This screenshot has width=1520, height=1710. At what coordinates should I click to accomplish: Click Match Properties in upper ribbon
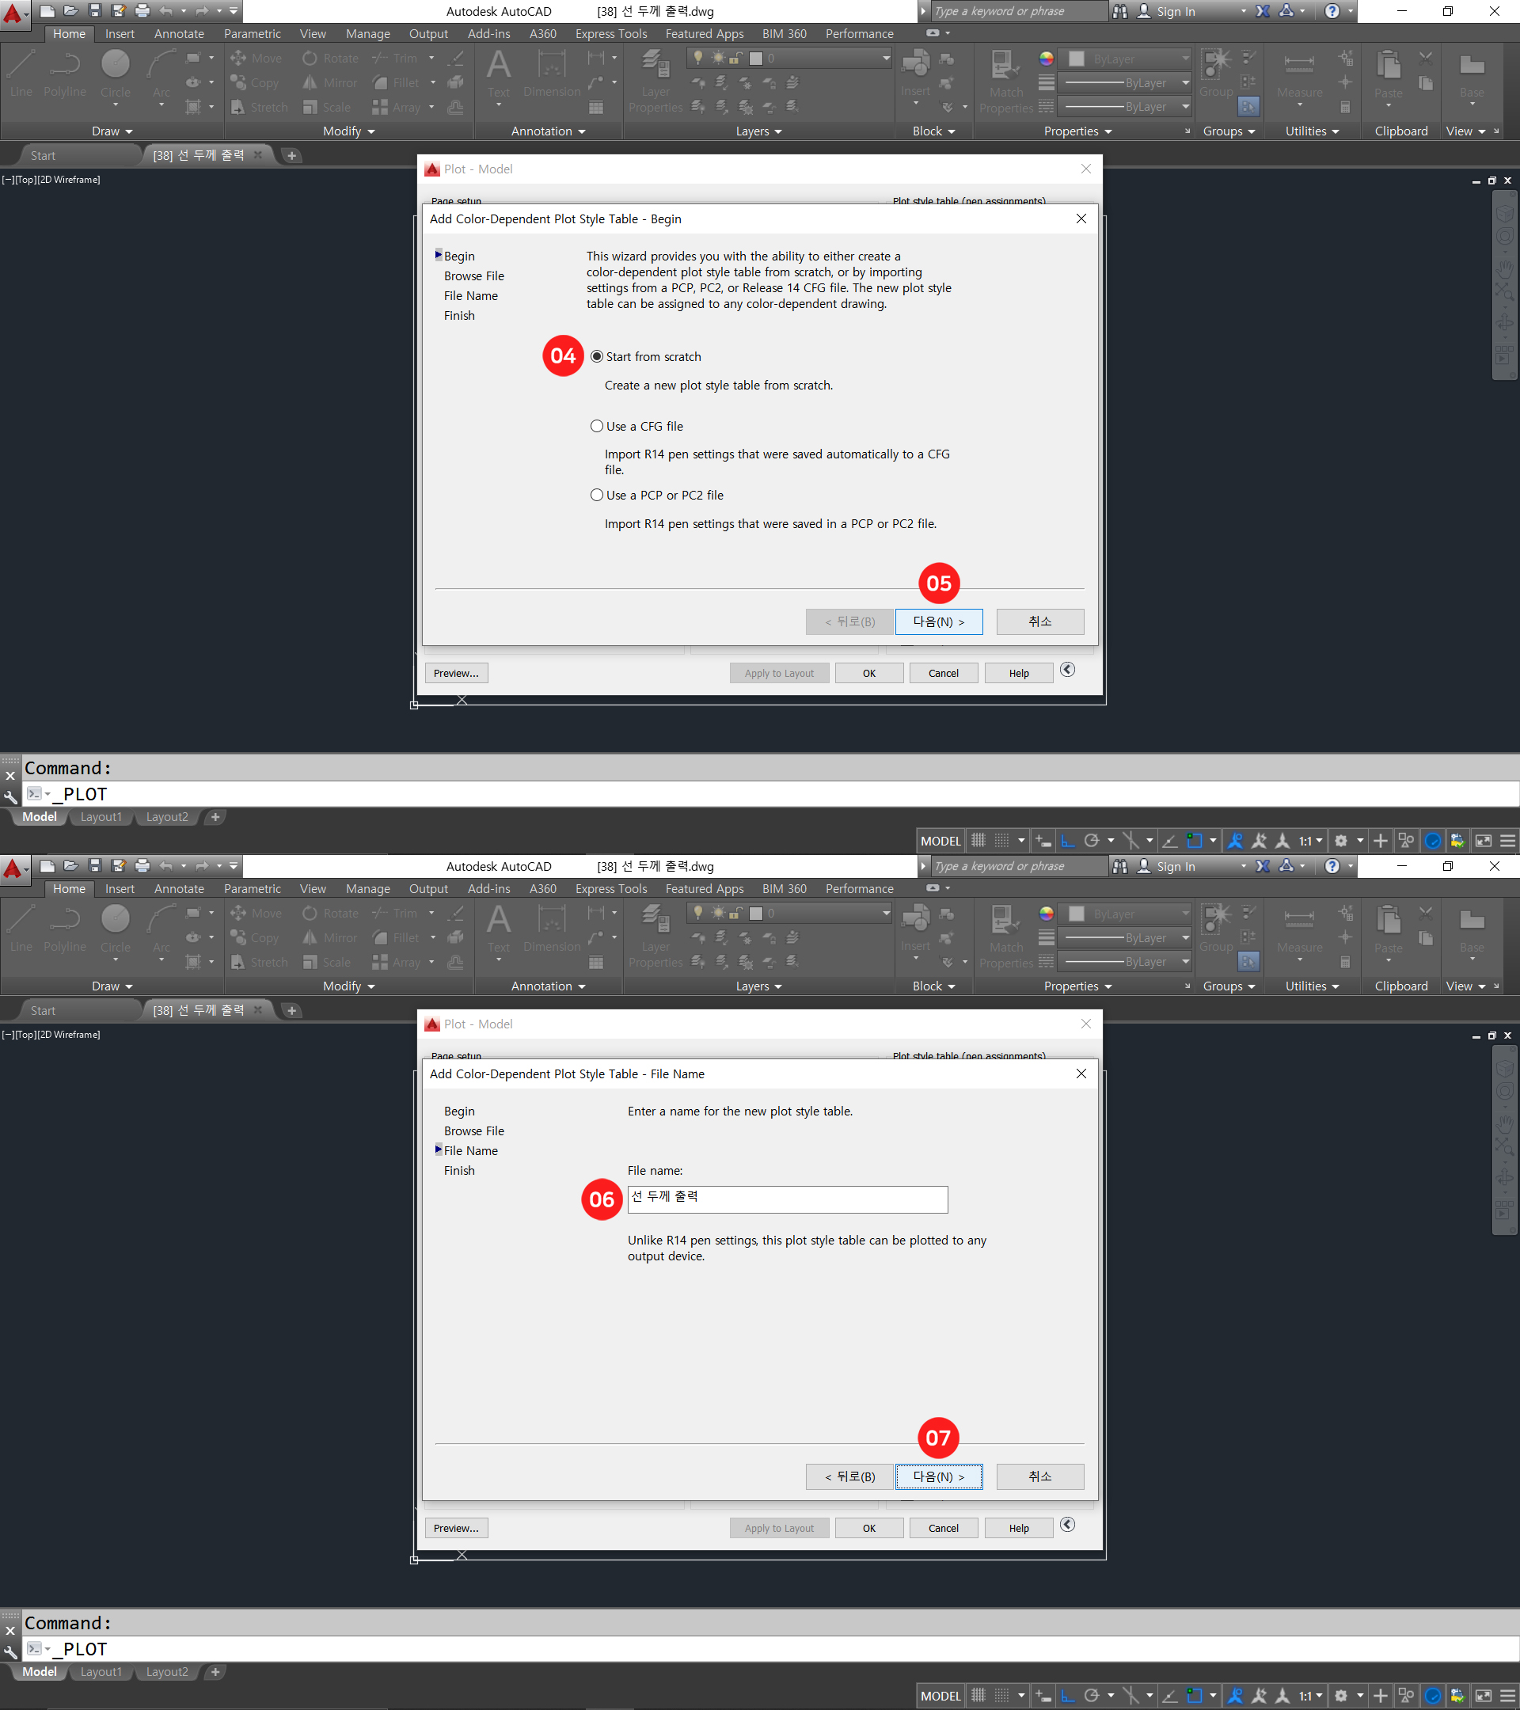[x=1005, y=82]
